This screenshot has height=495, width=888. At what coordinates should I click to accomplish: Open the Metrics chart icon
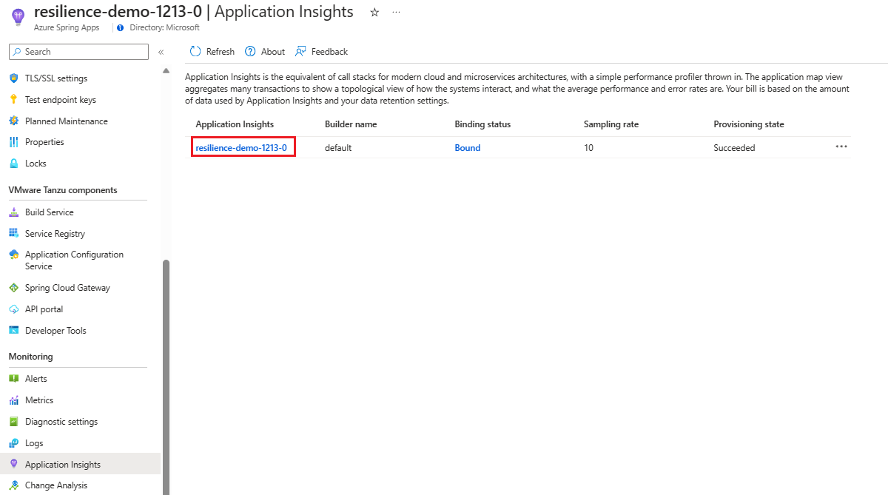coord(13,400)
